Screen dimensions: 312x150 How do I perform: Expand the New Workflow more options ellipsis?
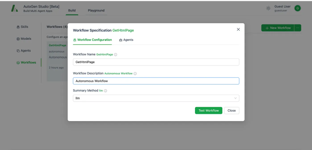click(x=297, y=28)
